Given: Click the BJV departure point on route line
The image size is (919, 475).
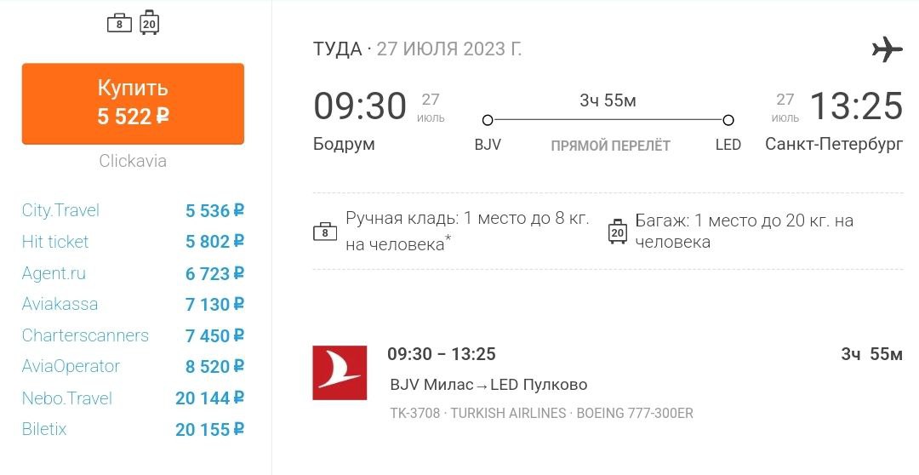Looking at the screenshot, I should click(x=488, y=121).
